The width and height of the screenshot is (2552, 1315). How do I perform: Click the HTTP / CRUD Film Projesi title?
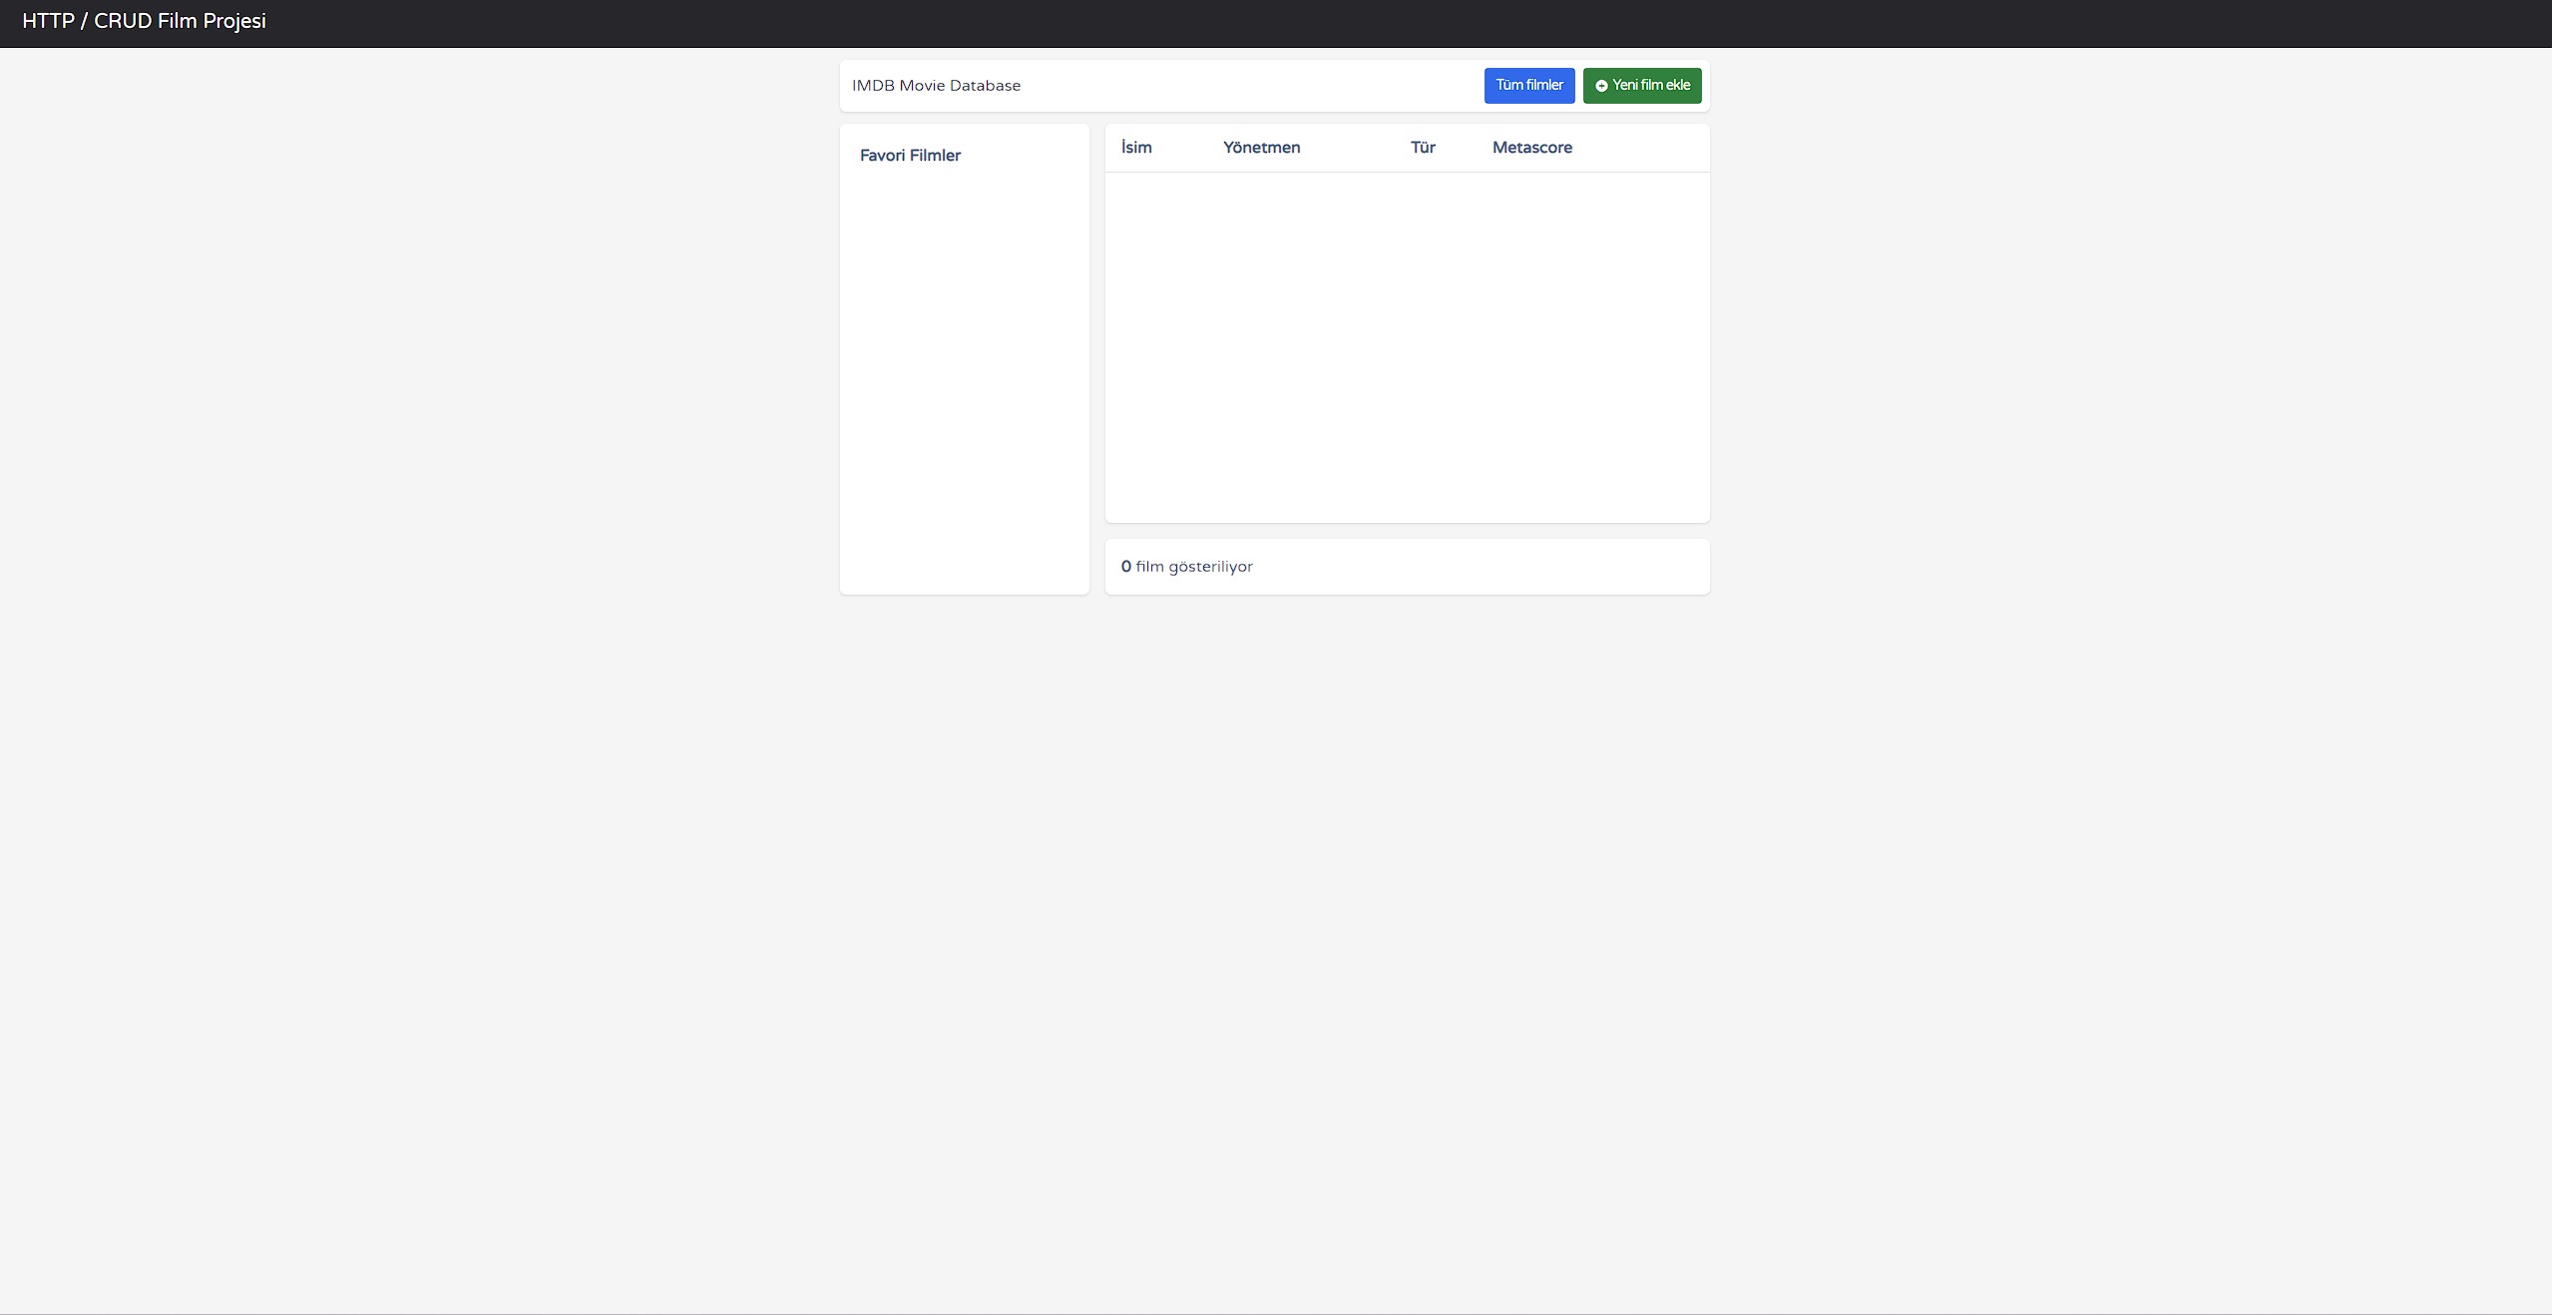click(x=144, y=21)
